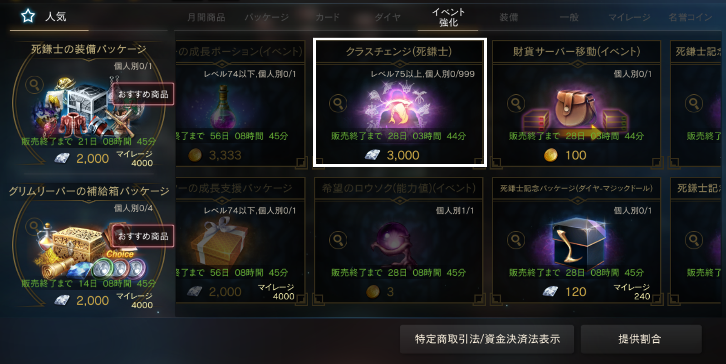
Task: Open the ダイヤ tab
Action: (388, 17)
